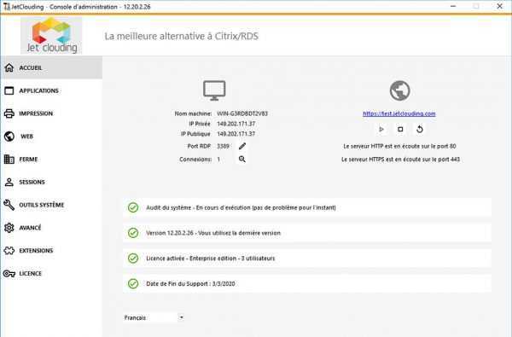Click the title bar application icon
The width and height of the screenshot is (512, 337).
coord(6,6)
